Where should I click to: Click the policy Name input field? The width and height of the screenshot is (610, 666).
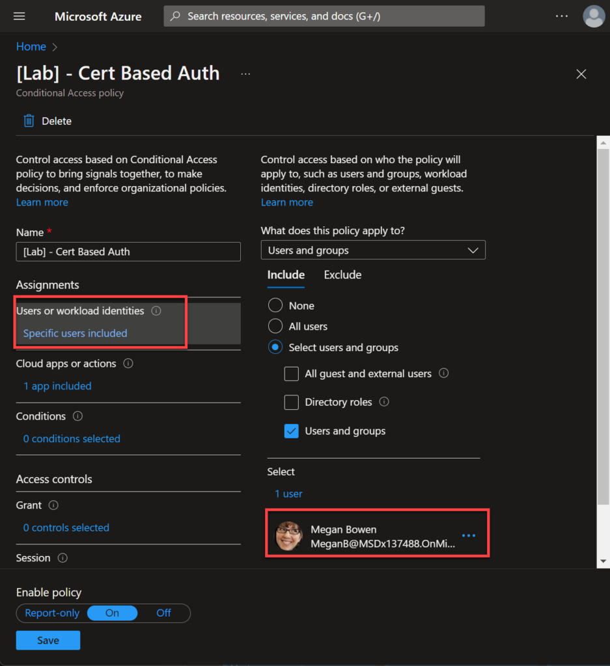pyautogui.click(x=128, y=252)
